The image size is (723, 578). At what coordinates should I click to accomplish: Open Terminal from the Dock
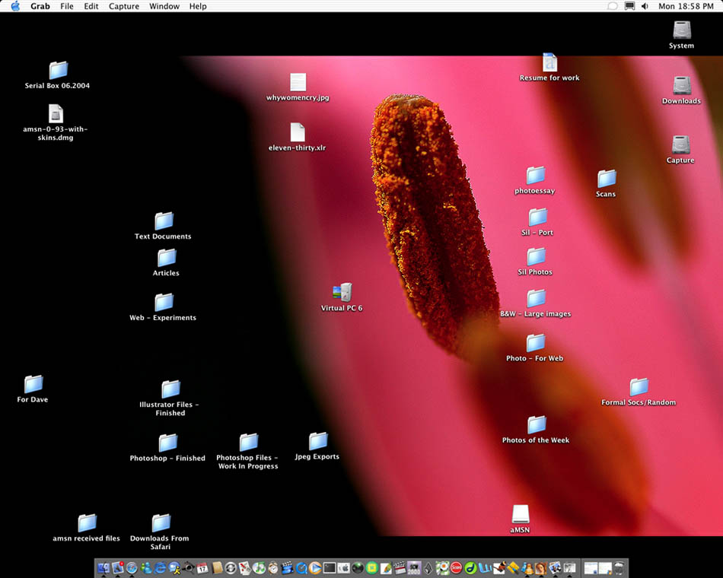[330, 567]
